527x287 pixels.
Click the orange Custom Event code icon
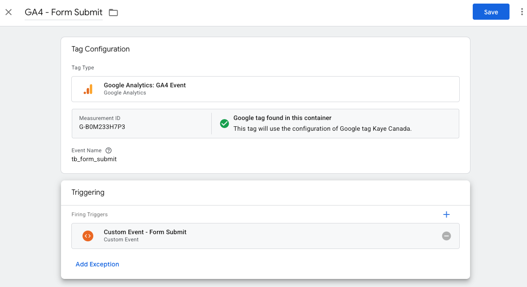coord(88,236)
